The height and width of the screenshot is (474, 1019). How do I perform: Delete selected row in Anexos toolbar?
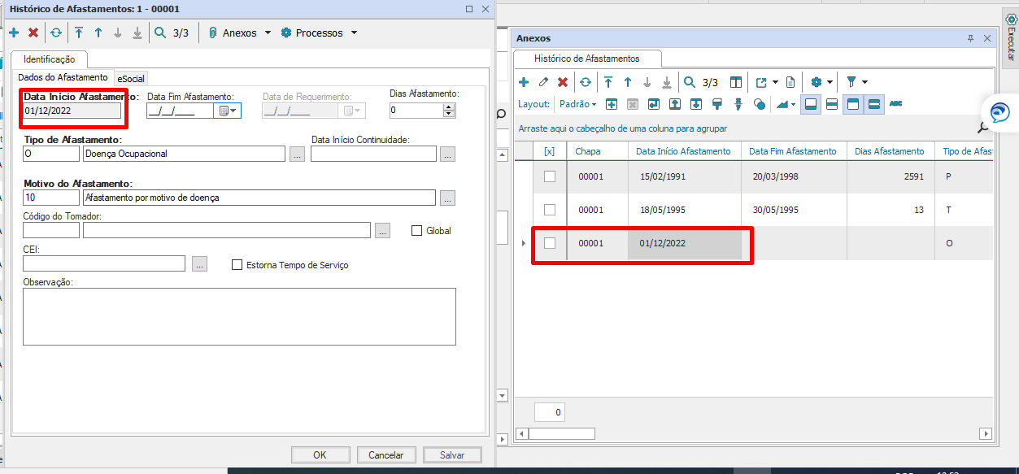pyautogui.click(x=562, y=82)
